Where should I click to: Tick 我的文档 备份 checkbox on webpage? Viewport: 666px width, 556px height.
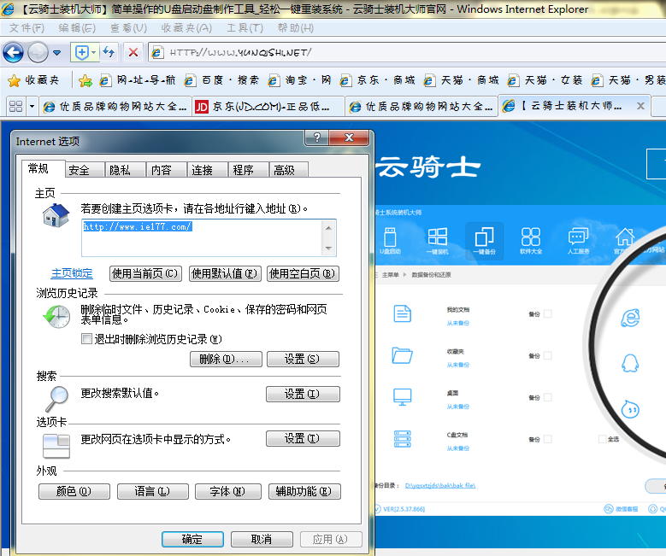point(547,314)
